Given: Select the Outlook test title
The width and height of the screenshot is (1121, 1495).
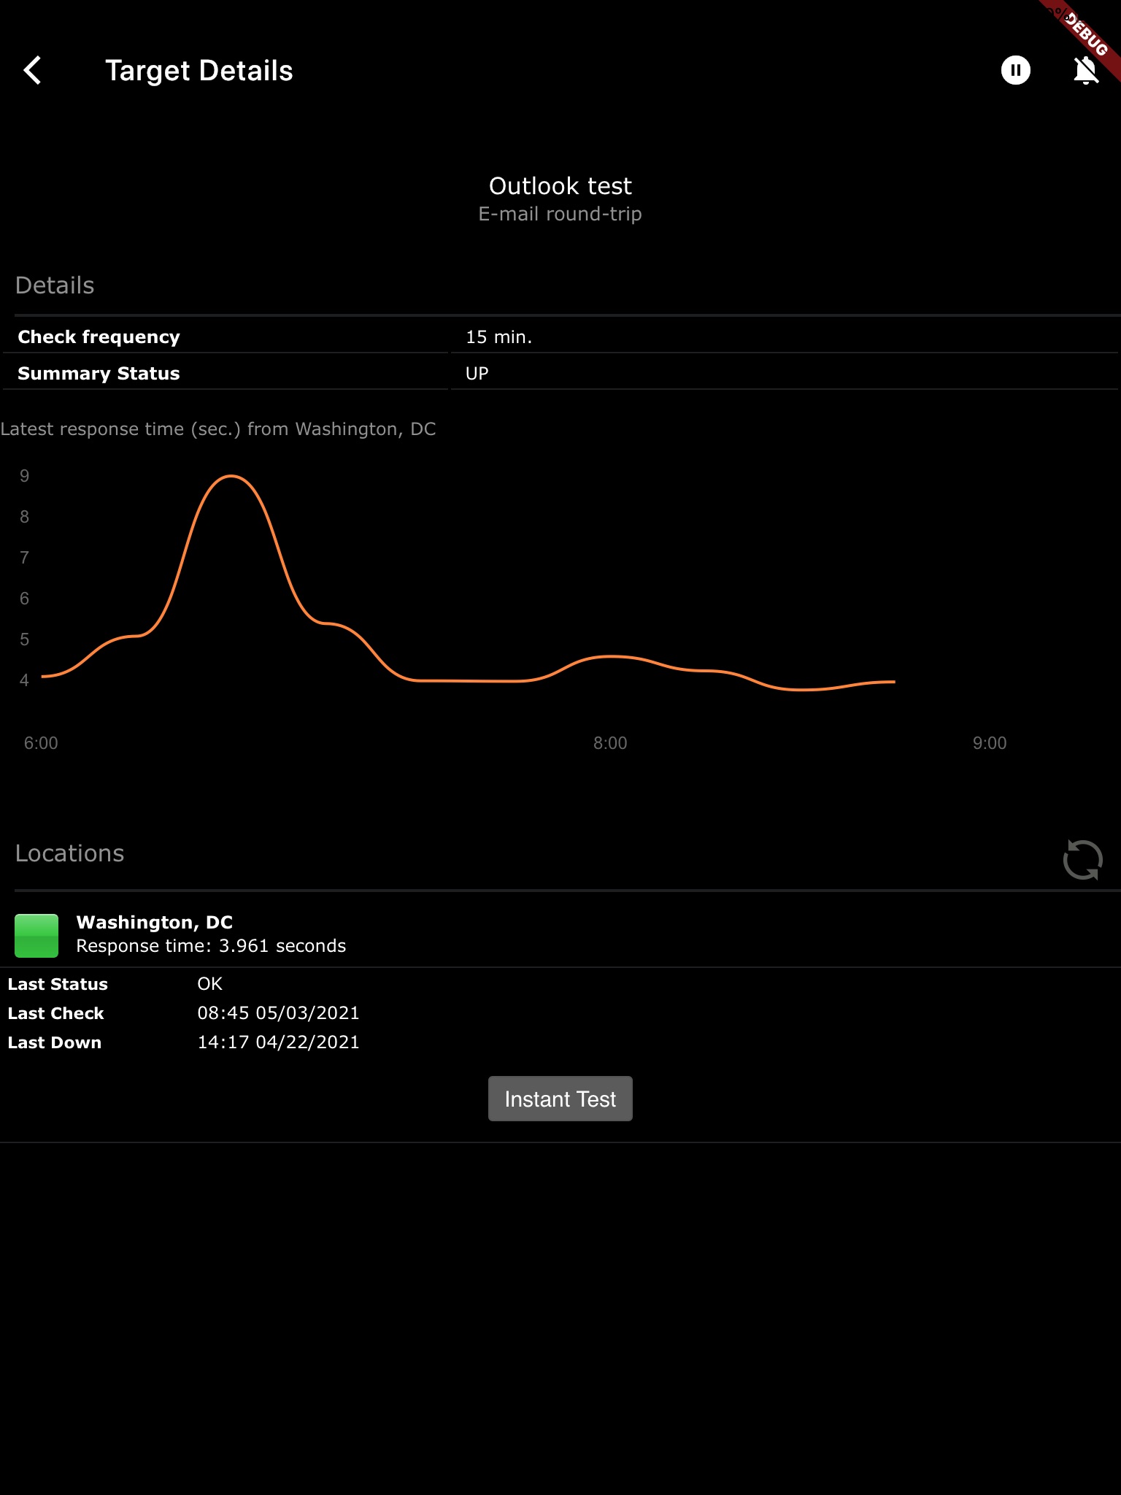Looking at the screenshot, I should coord(560,186).
